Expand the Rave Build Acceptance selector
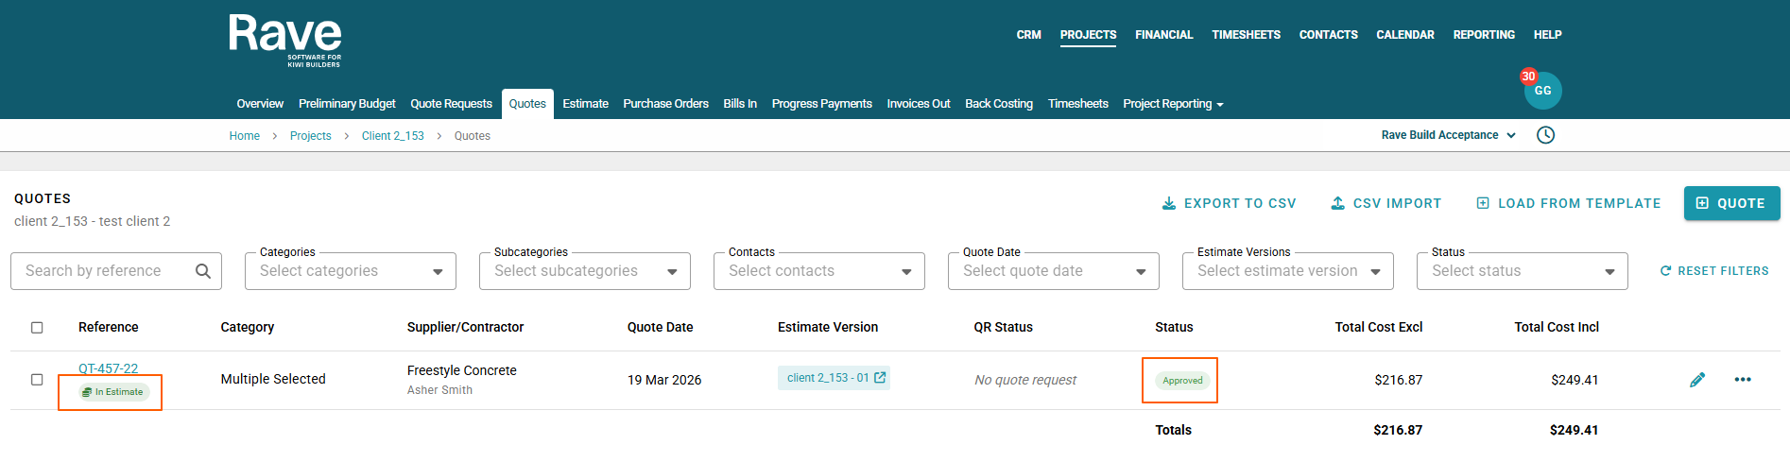The image size is (1790, 462). [1448, 135]
